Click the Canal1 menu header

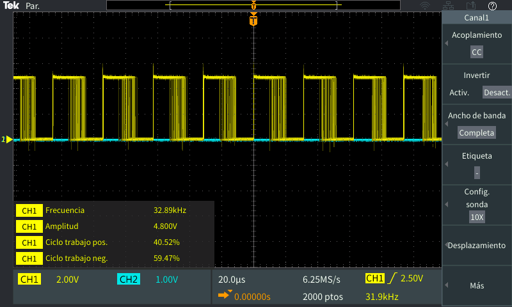[x=477, y=18]
